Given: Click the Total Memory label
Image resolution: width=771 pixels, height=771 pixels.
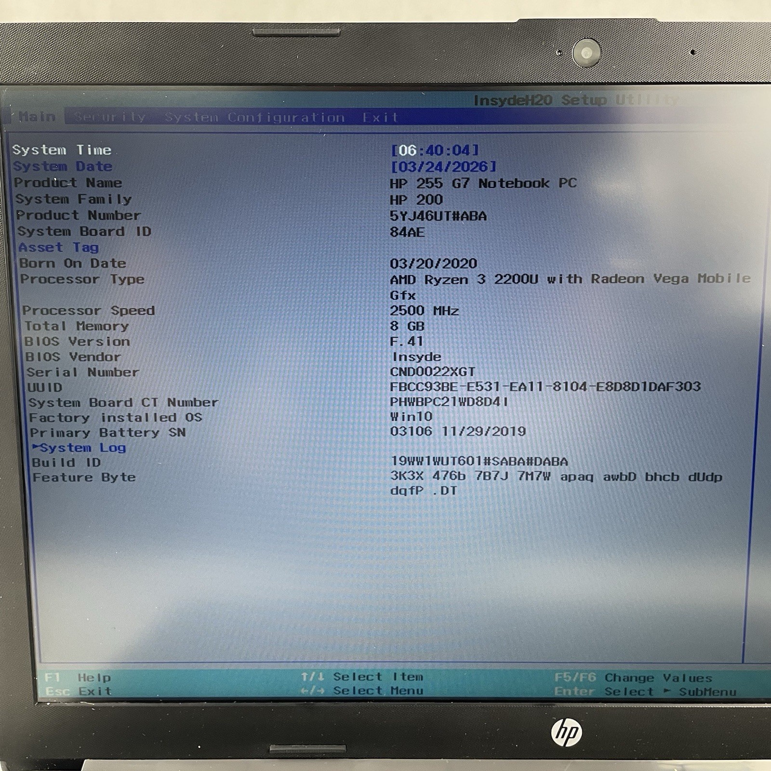Looking at the screenshot, I should pos(77,326).
